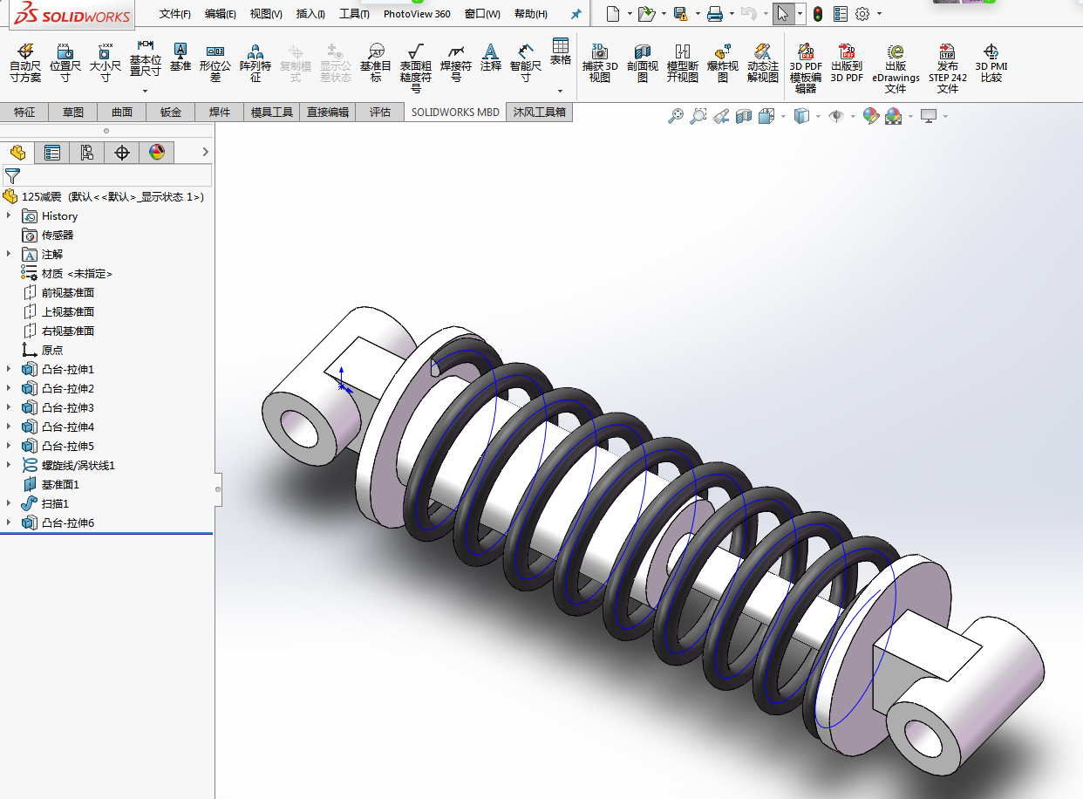Open the PhotoView 360 menu

pyautogui.click(x=417, y=14)
